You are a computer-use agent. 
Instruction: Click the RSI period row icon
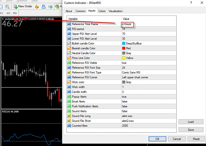tap(69, 29)
